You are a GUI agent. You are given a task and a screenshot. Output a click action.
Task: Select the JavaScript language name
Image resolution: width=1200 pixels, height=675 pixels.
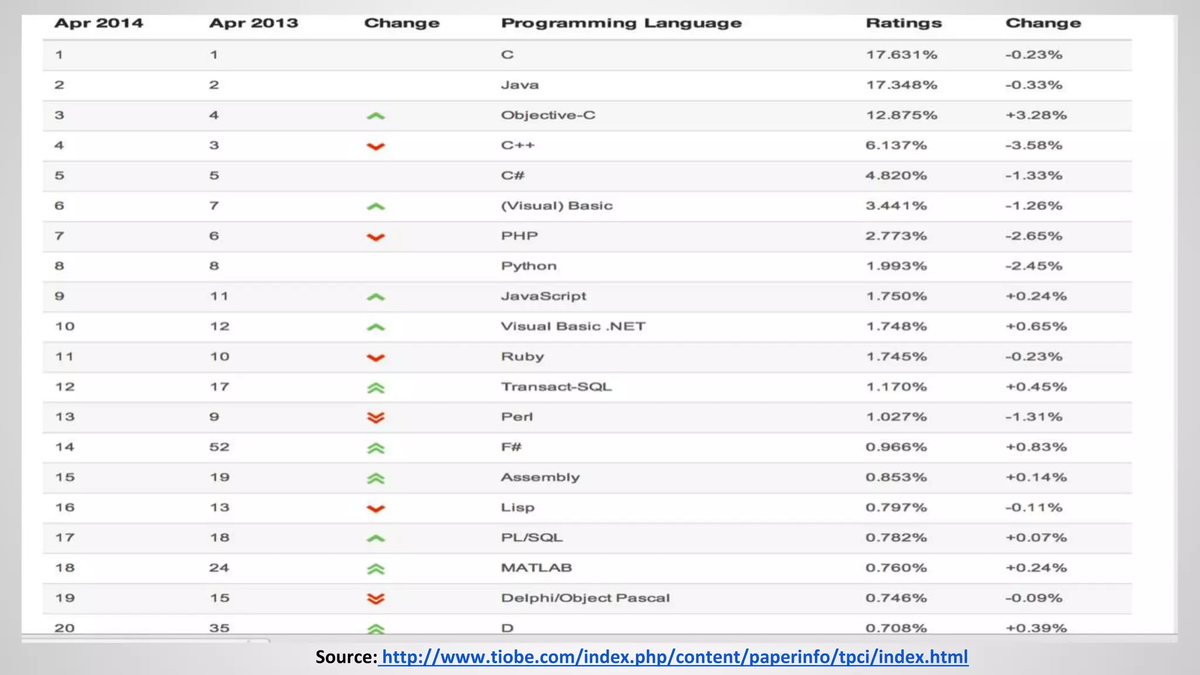click(544, 296)
